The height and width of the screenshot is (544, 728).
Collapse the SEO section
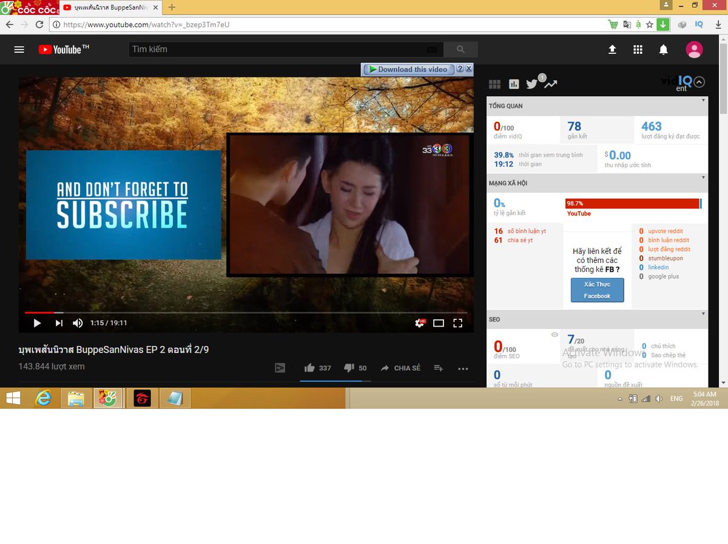click(704, 313)
